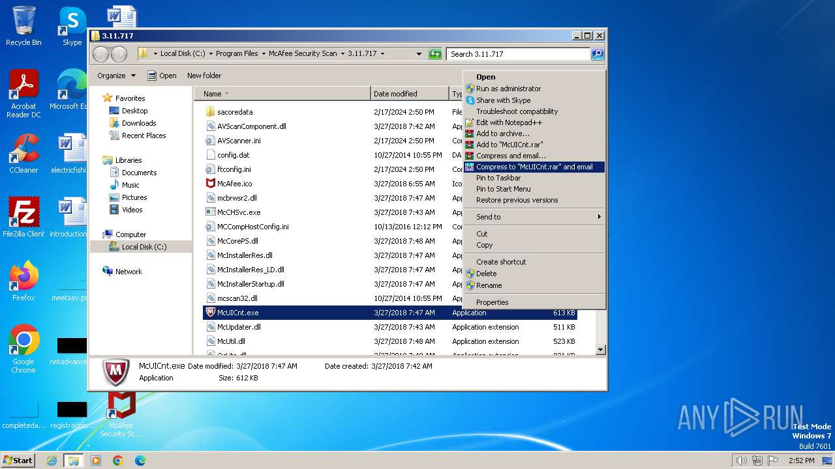Select Compress and email...
The width and height of the screenshot is (835, 469).
click(x=534, y=156)
